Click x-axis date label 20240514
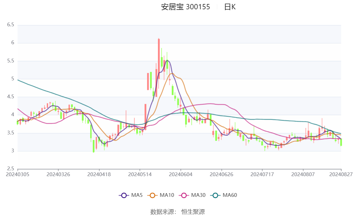The height and width of the screenshot is (216, 355). click(x=140, y=174)
